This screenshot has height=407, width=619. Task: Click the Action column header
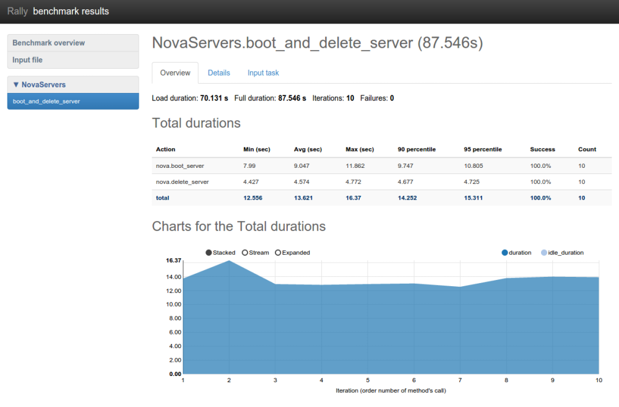[x=166, y=149]
